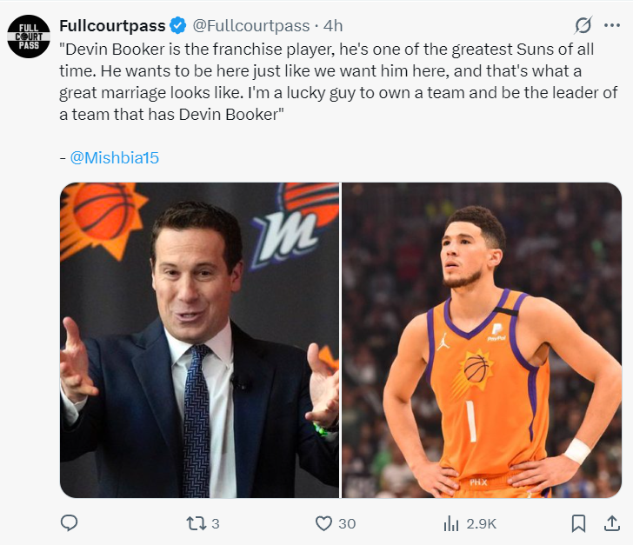Click the Grok icon beside the timestamp
The image size is (633, 545).
585,25
